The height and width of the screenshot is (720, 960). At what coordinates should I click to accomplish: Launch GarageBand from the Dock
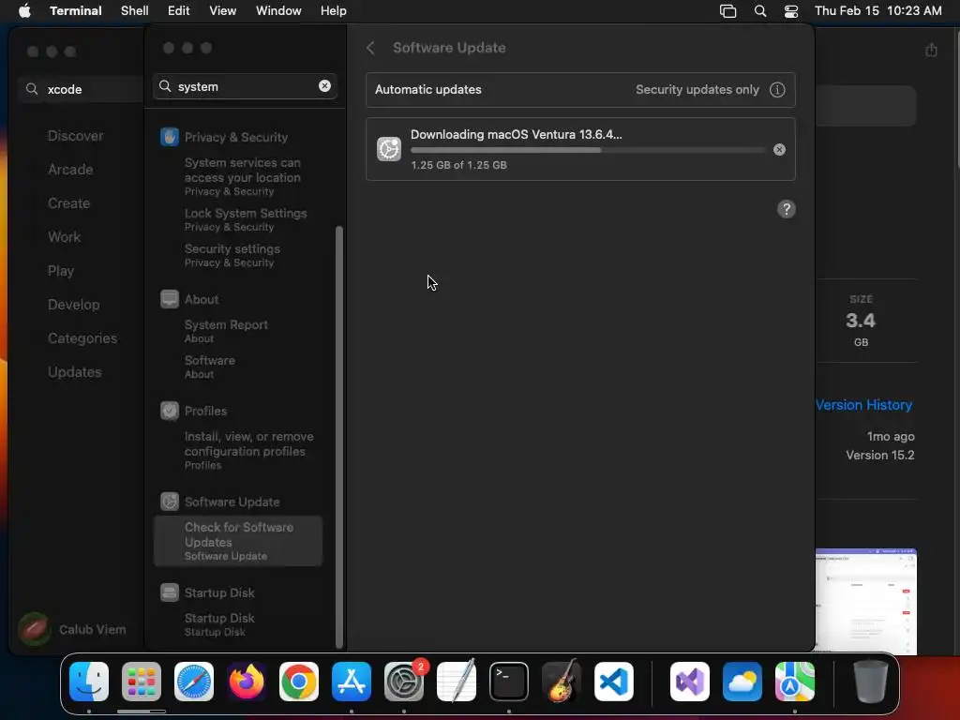pyautogui.click(x=562, y=682)
